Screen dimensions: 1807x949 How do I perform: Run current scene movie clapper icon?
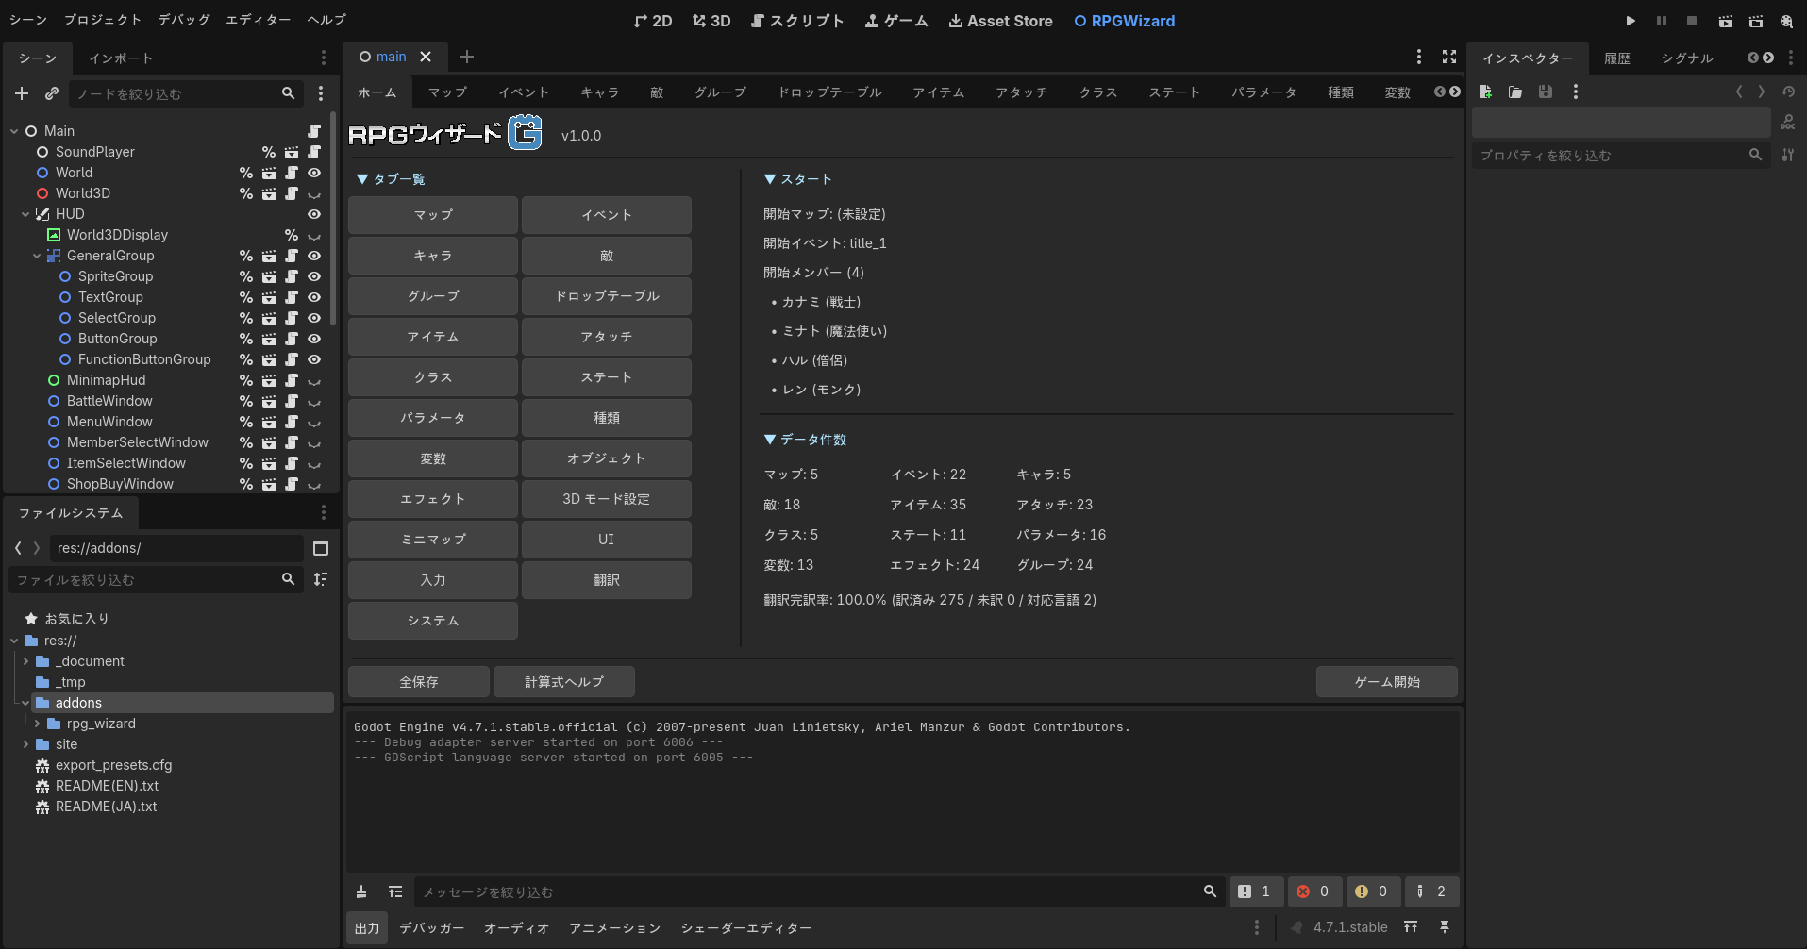[x=1726, y=21]
